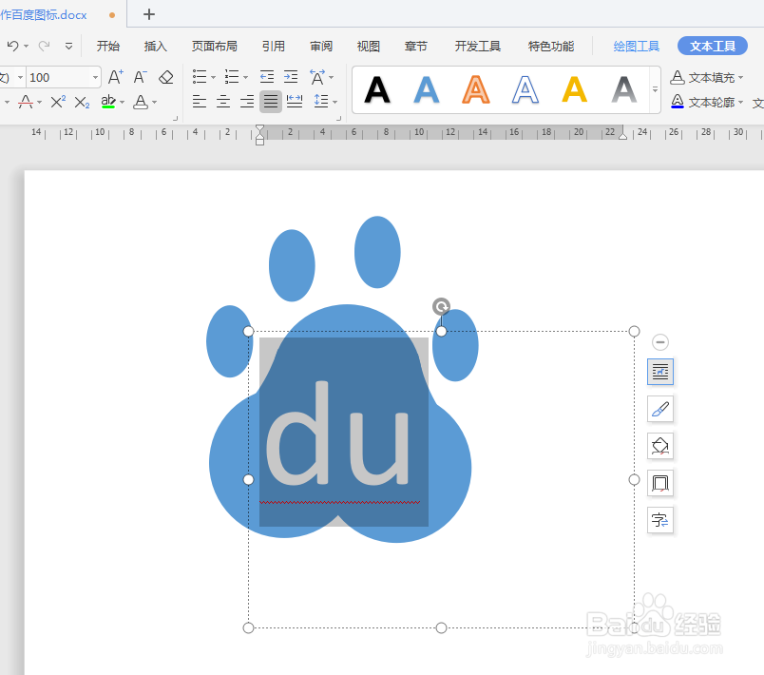Apply green text highlight color
This screenshot has width=764, height=675.
(108, 102)
